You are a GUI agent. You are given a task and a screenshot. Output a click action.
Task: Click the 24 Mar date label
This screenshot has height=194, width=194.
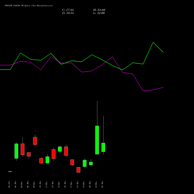pyautogui.click(x=102, y=184)
